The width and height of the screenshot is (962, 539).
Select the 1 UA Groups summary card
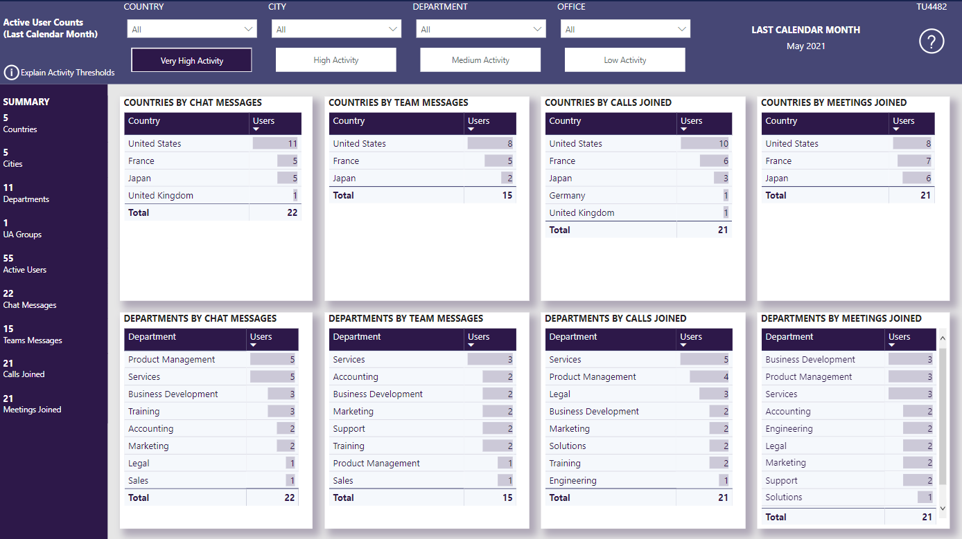(x=23, y=228)
